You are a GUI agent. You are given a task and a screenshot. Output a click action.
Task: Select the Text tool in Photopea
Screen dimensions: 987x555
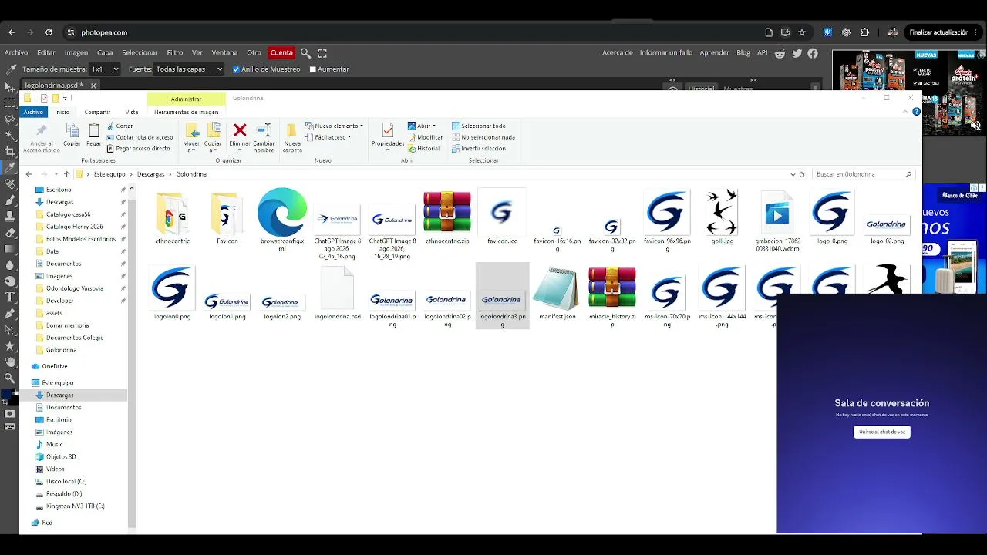point(9,297)
